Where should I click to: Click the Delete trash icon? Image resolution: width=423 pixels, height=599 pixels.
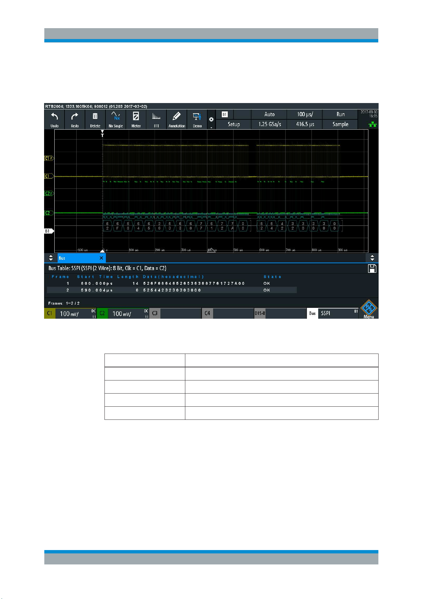(95, 120)
